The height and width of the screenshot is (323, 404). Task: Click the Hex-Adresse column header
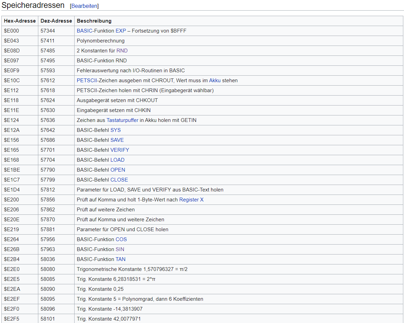pos(20,21)
